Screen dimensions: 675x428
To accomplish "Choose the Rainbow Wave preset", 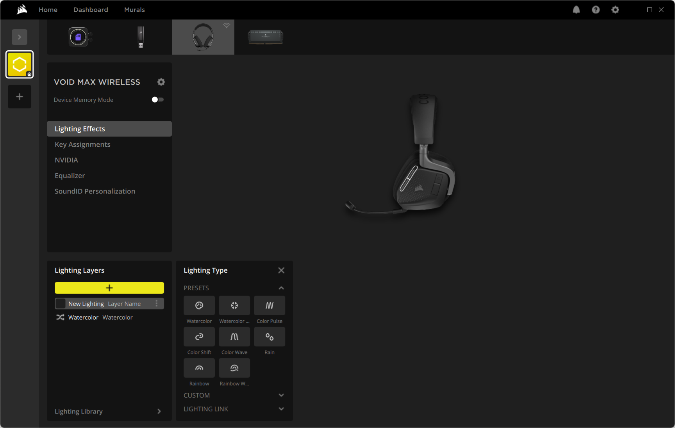I will 234,368.
